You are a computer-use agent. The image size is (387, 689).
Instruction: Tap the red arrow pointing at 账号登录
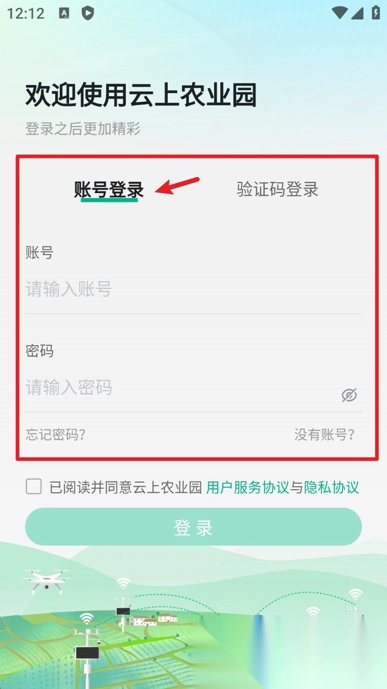coord(177,185)
